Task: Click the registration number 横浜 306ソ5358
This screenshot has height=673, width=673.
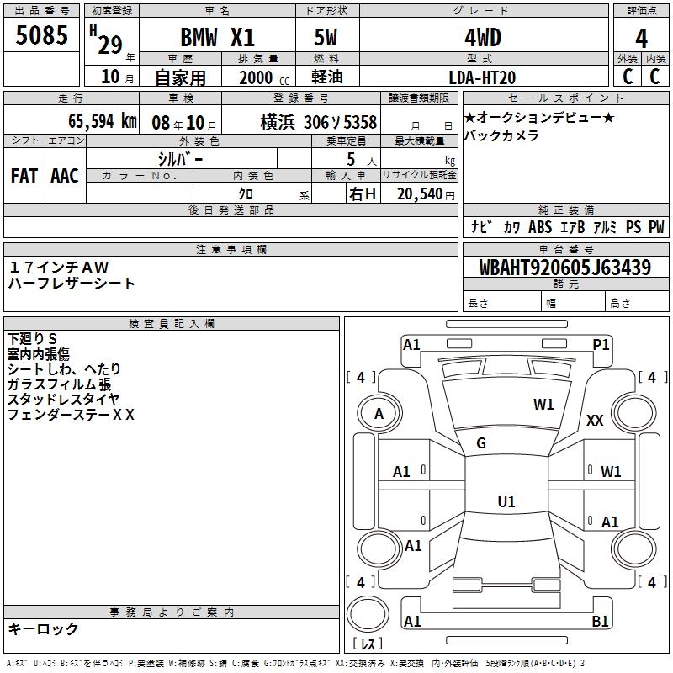Action: coord(319,122)
